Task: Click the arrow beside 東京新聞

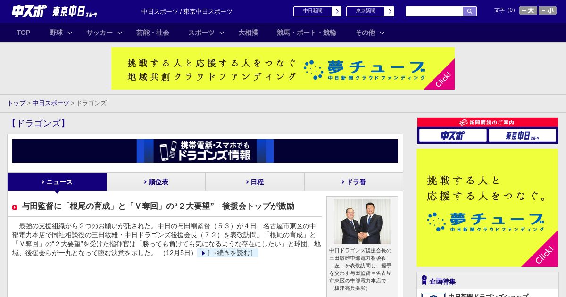Action: pos(390,11)
